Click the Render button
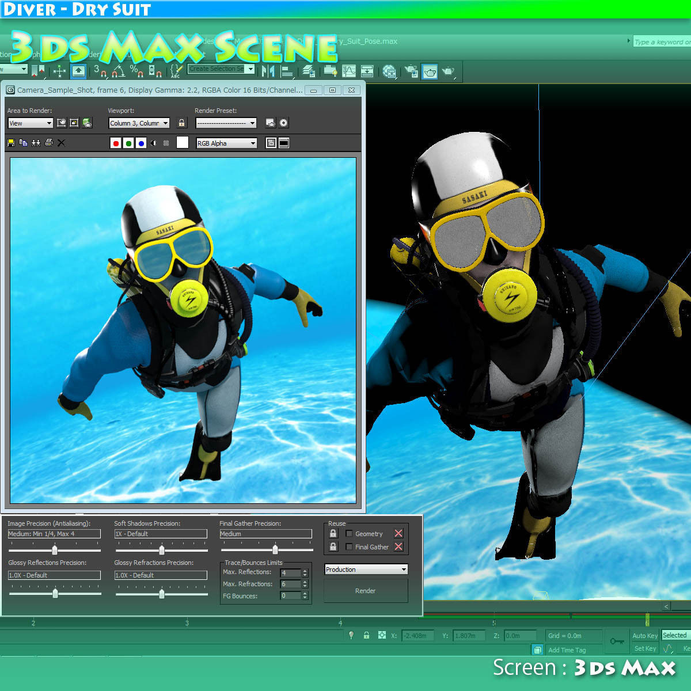The image size is (691, 691). coord(366,591)
